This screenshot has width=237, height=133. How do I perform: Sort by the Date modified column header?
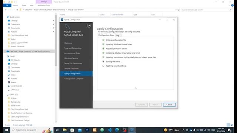pos(117,15)
